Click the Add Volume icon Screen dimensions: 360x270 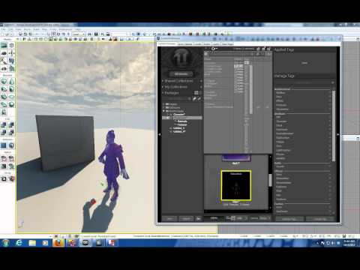tap(11, 145)
